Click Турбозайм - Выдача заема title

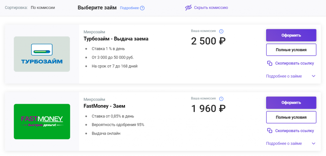pyautogui.click(x=116, y=39)
